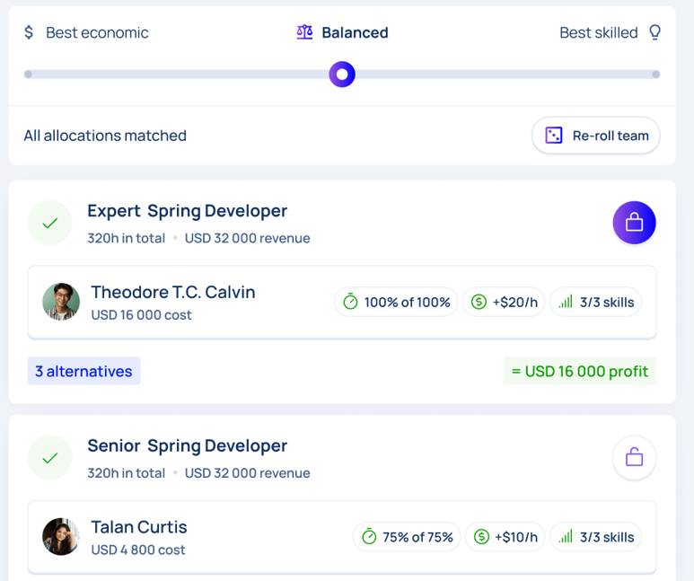The height and width of the screenshot is (581, 694).
Task: Click the dollar sign Best economic icon
Action: point(29,32)
